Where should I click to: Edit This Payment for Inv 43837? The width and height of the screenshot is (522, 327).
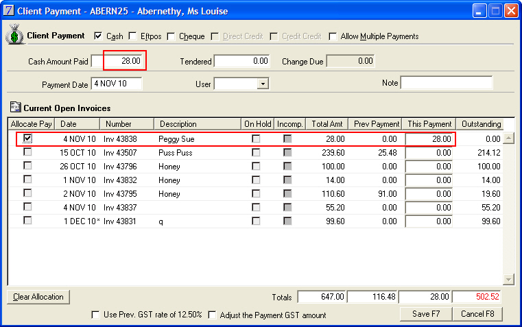(x=429, y=208)
